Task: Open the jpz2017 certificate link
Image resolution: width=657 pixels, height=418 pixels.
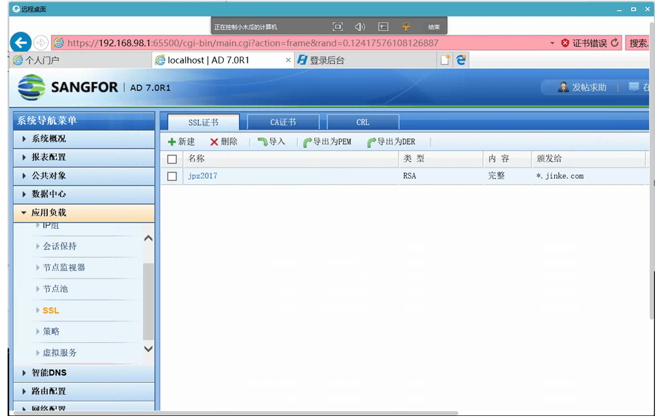Action: click(202, 176)
